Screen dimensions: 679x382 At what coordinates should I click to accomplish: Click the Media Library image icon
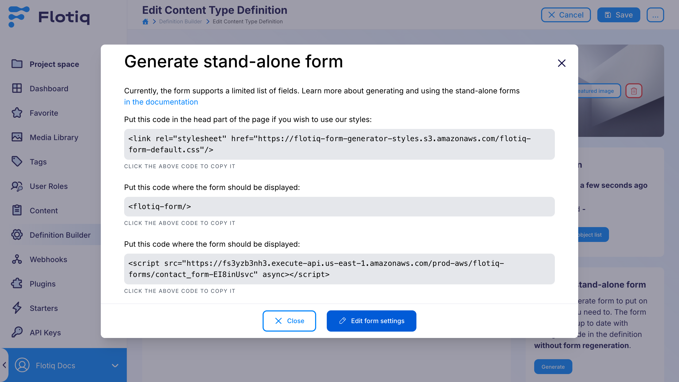point(17,137)
